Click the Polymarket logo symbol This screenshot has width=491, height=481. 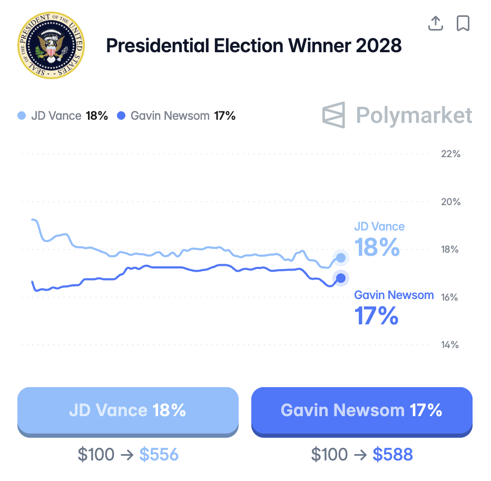click(x=333, y=115)
